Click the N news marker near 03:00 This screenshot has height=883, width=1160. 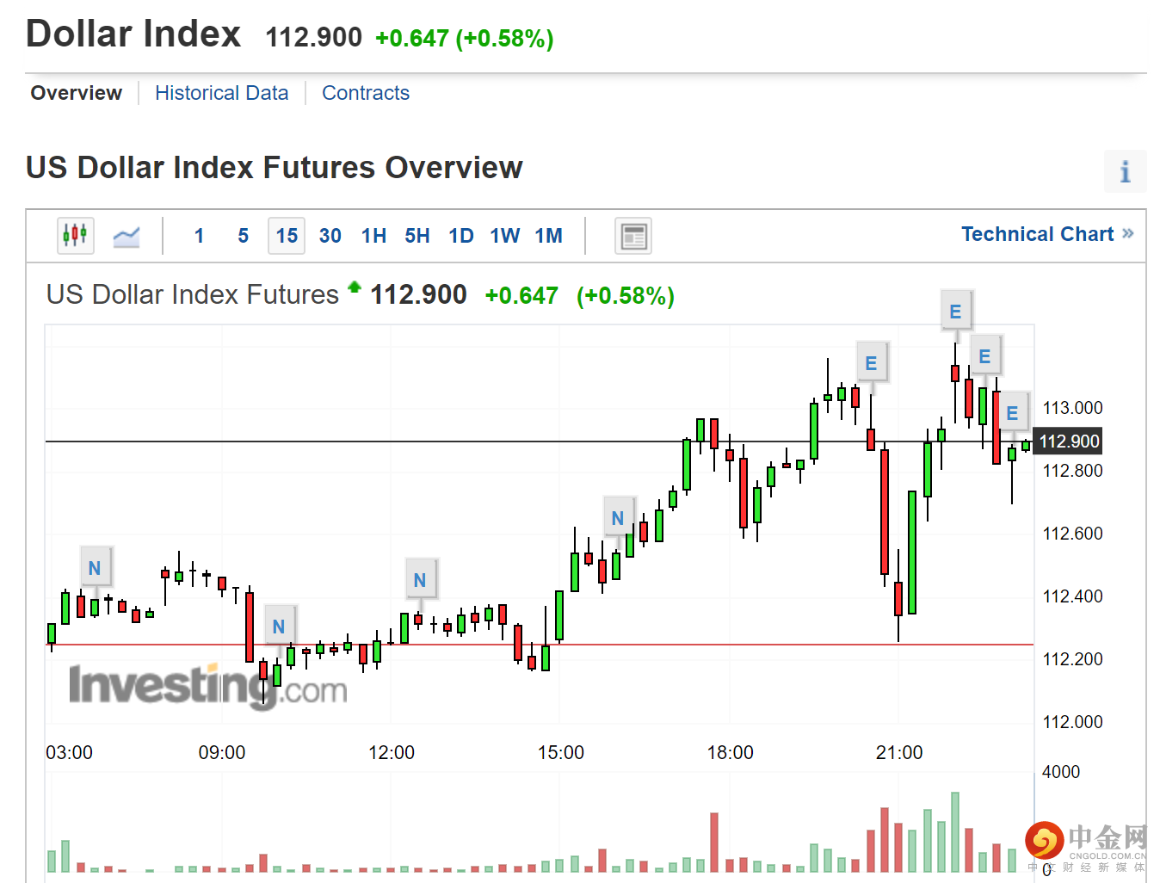95,568
